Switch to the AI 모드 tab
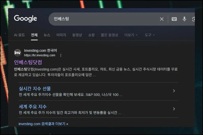This screenshot has width=203, height=135. (x=19, y=35)
